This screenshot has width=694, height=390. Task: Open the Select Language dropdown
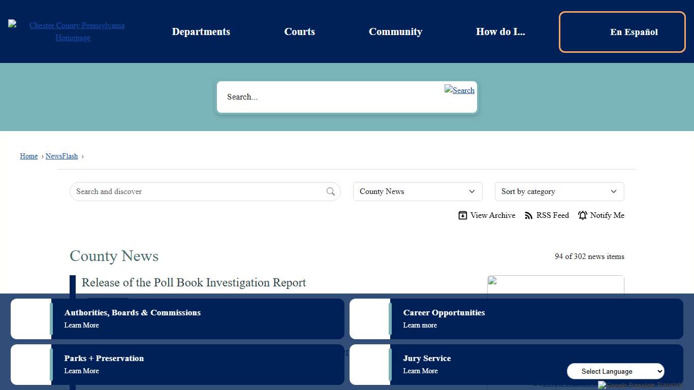tap(615, 371)
